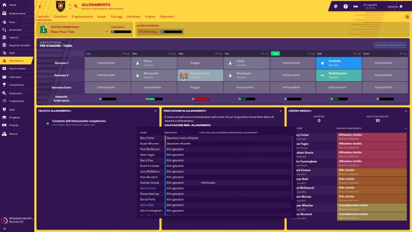Click the FM menu icon in the header

coord(355,6)
